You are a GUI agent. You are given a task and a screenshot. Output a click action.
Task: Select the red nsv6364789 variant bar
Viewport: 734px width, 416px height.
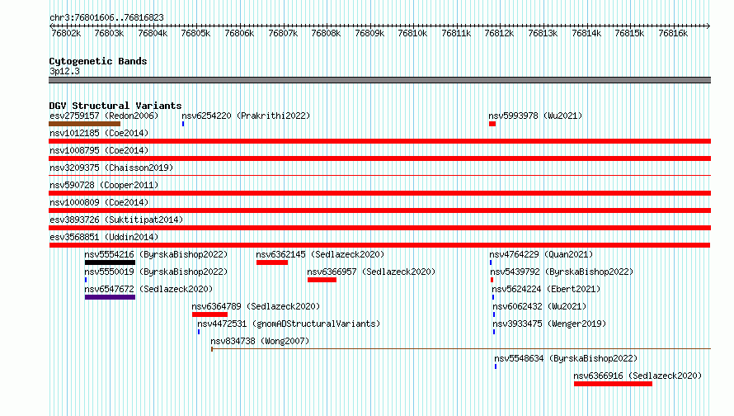point(209,314)
